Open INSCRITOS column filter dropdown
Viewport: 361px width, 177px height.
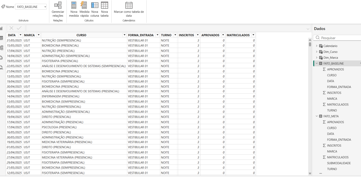click(198, 35)
